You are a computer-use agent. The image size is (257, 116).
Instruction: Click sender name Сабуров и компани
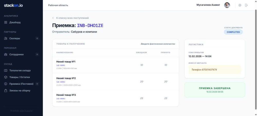84,32
